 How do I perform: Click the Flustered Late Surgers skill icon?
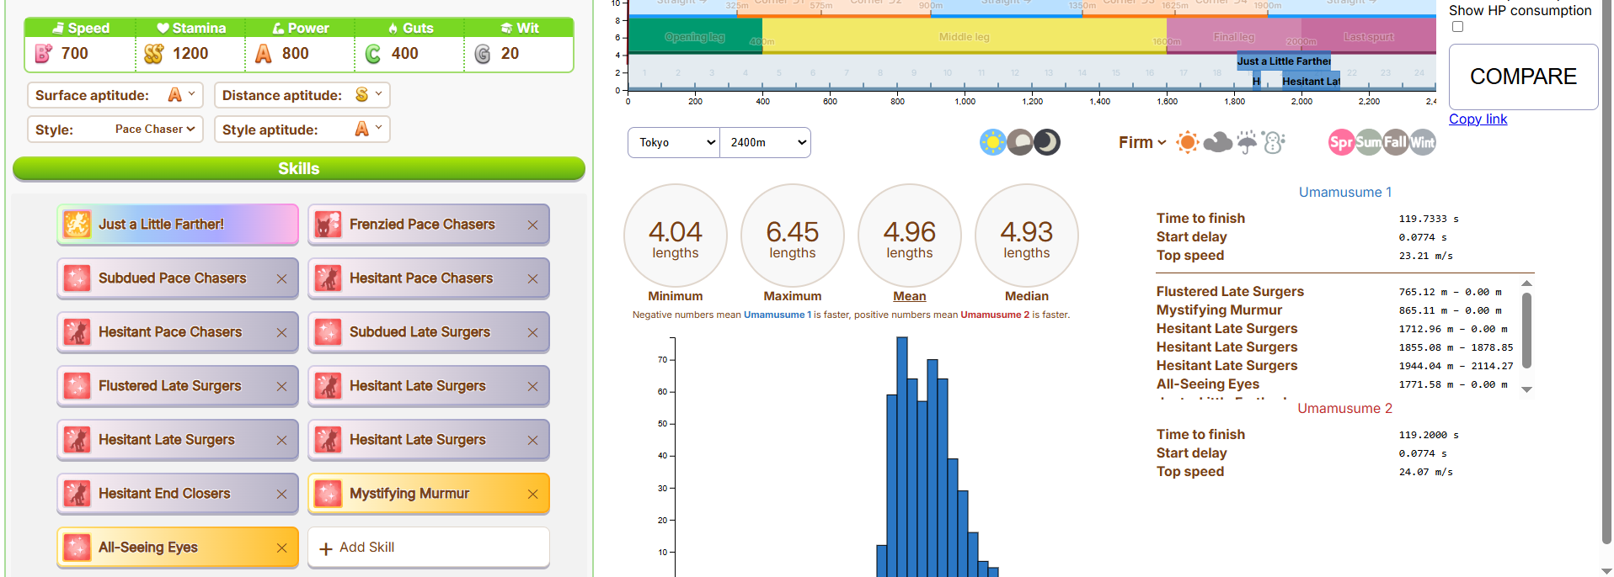click(x=77, y=386)
